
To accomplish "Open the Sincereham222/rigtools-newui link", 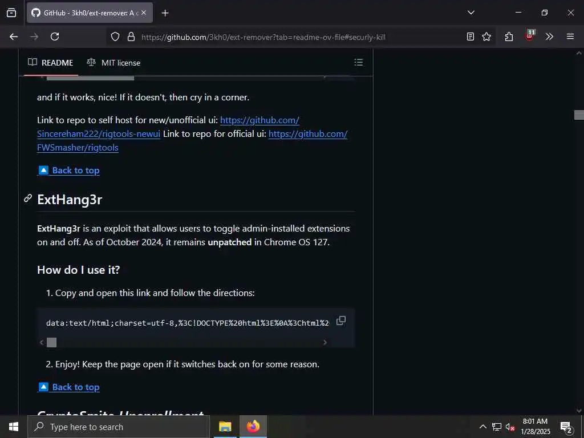I will [x=98, y=133].
